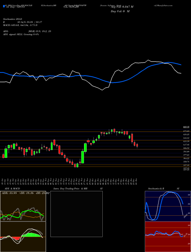Click the 'Stochastics & R SI' panel heading
This screenshot has width=191, height=252.
(163, 189)
